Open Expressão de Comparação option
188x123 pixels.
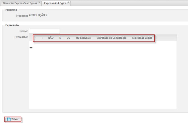pyautogui.click(x=111, y=38)
